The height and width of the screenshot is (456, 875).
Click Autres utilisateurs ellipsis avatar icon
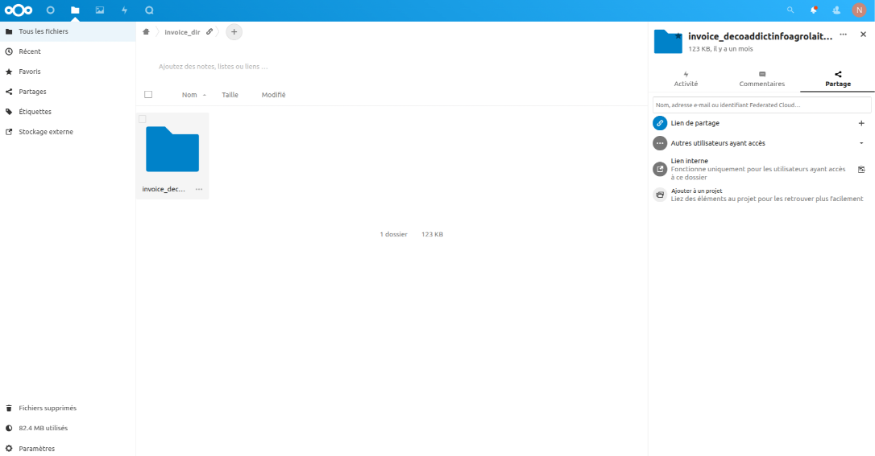(x=660, y=143)
